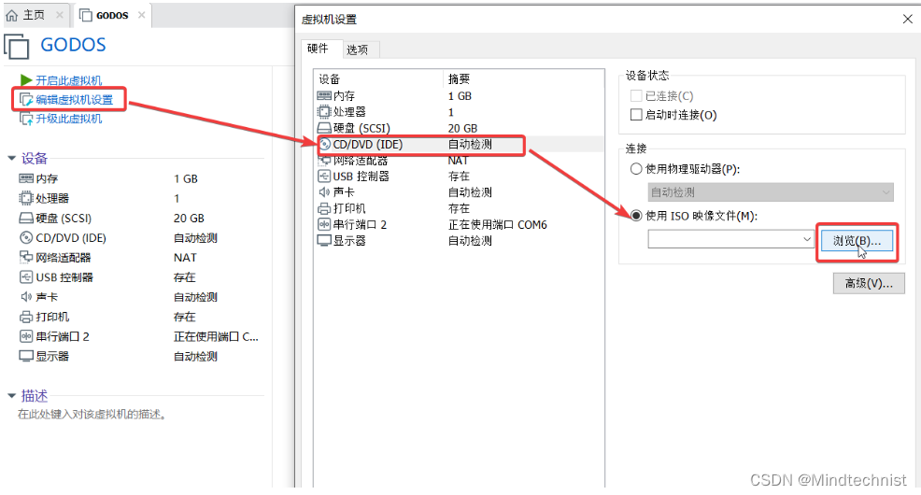Image resolution: width=921 pixels, height=495 pixels.
Task: Click the USB 控制器 icon in the settings dialog
Action: pyautogui.click(x=324, y=177)
